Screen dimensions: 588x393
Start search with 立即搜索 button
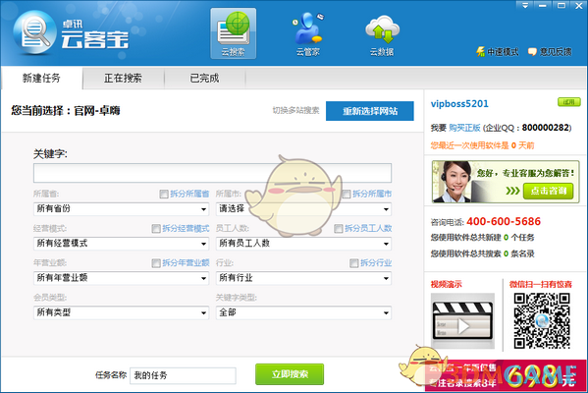(x=290, y=374)
